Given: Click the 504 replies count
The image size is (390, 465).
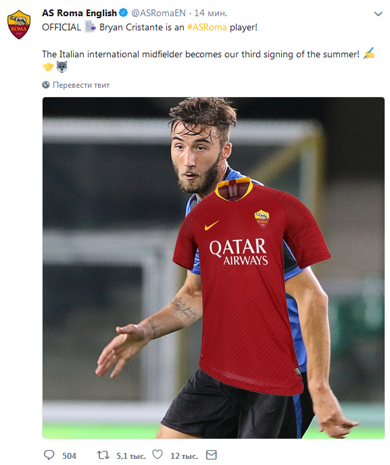Looking at the screenshot, I should 69,456.
